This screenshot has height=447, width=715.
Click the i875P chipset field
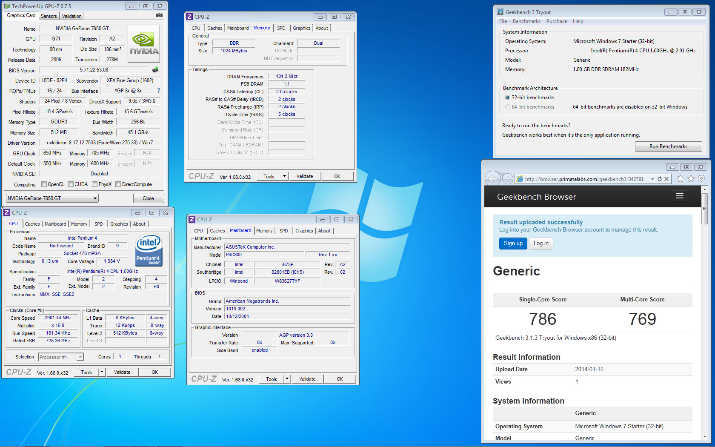[288, 265]
